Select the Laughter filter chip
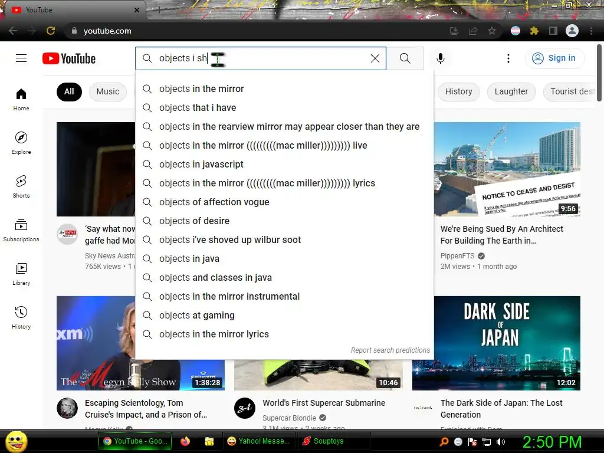Screen dimensions: 604x453 tap(511, 91)
